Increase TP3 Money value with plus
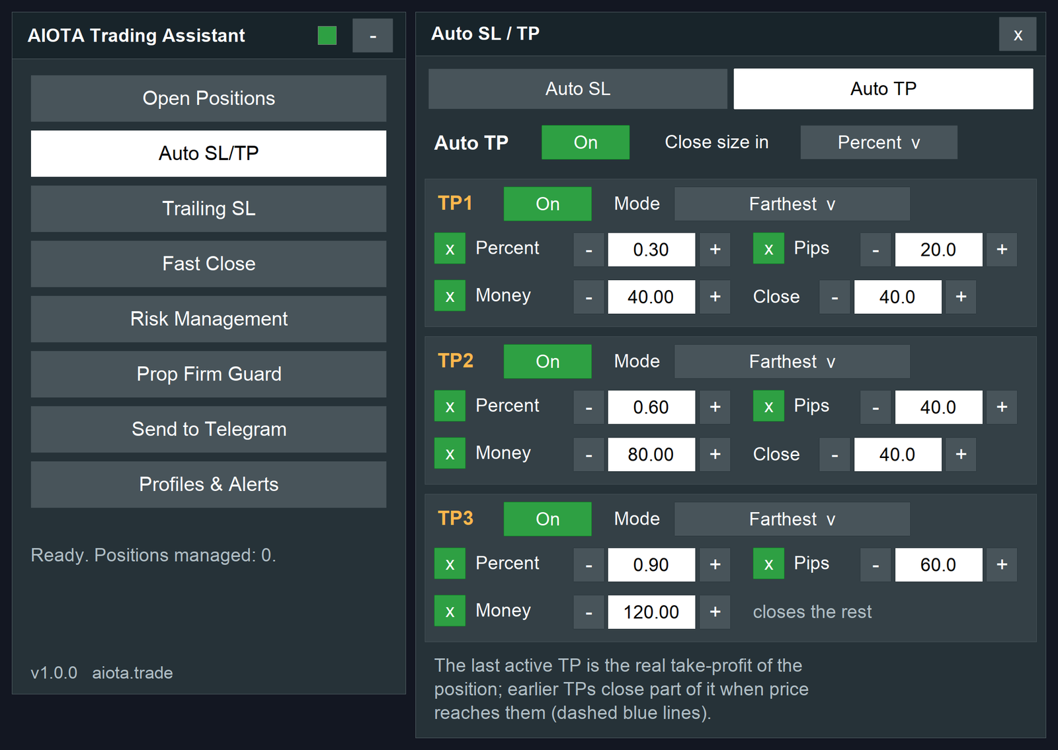Image resolution: width=1058 pixels, height=750 pixels. pos(715,612)
